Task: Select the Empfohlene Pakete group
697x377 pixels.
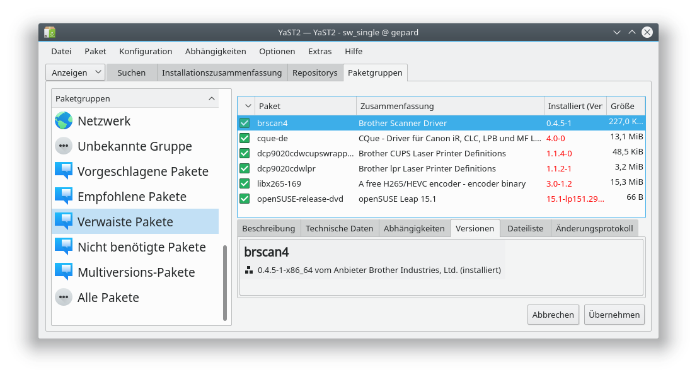Action: [135, 197]
